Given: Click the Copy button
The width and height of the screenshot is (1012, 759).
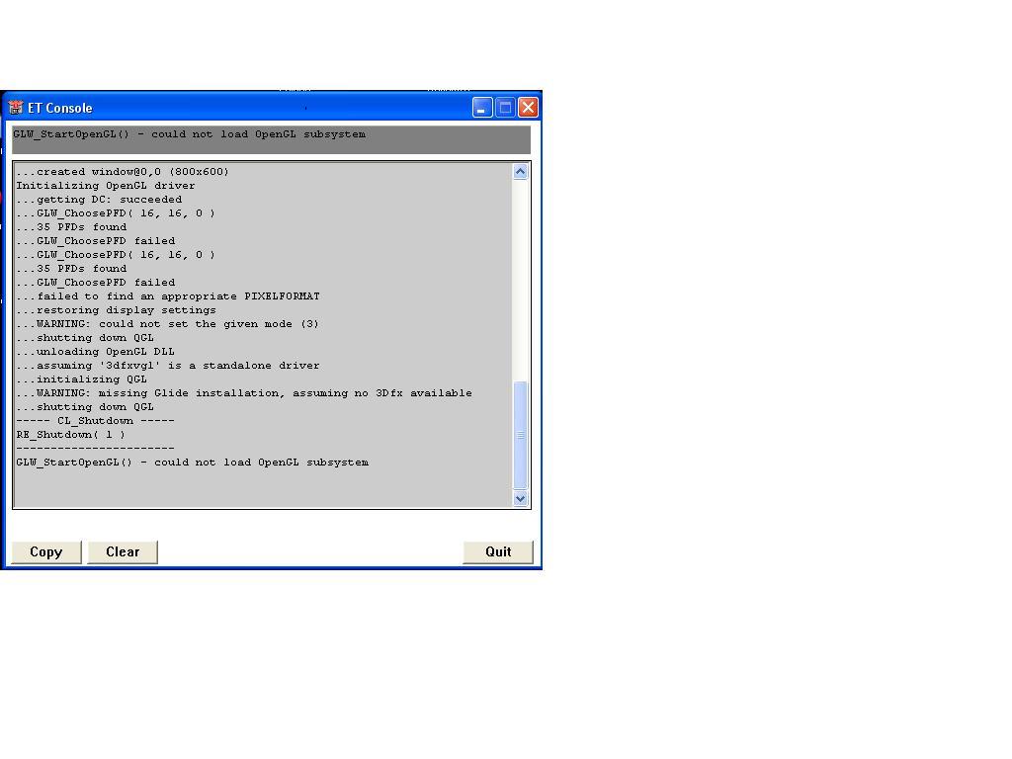Looking at the screenshot, I should click(x=45, y=551).
